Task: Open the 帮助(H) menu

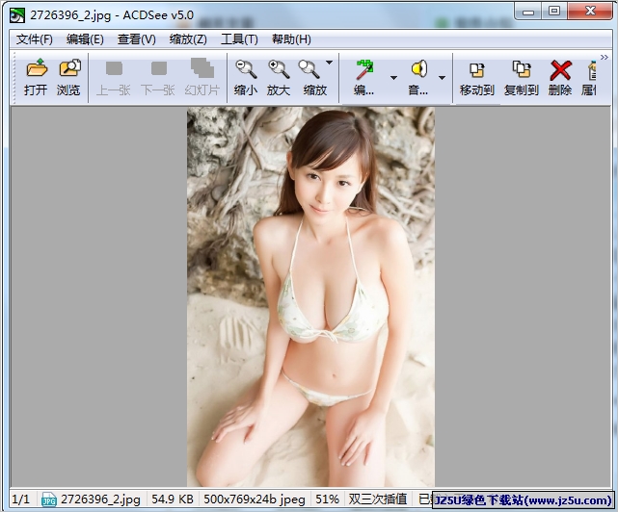Action: click(x=291, y=39)
